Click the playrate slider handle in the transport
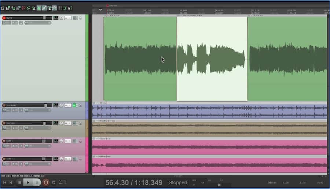 pyautogui.click(x=219, y=185)
